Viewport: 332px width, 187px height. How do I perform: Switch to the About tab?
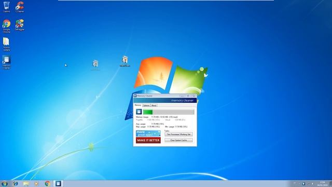[x=154, y=105]
